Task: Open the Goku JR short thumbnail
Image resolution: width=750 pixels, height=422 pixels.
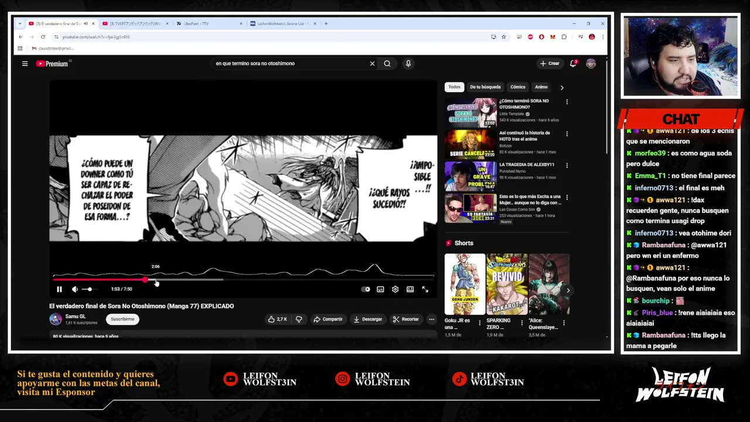Action: 465,284
